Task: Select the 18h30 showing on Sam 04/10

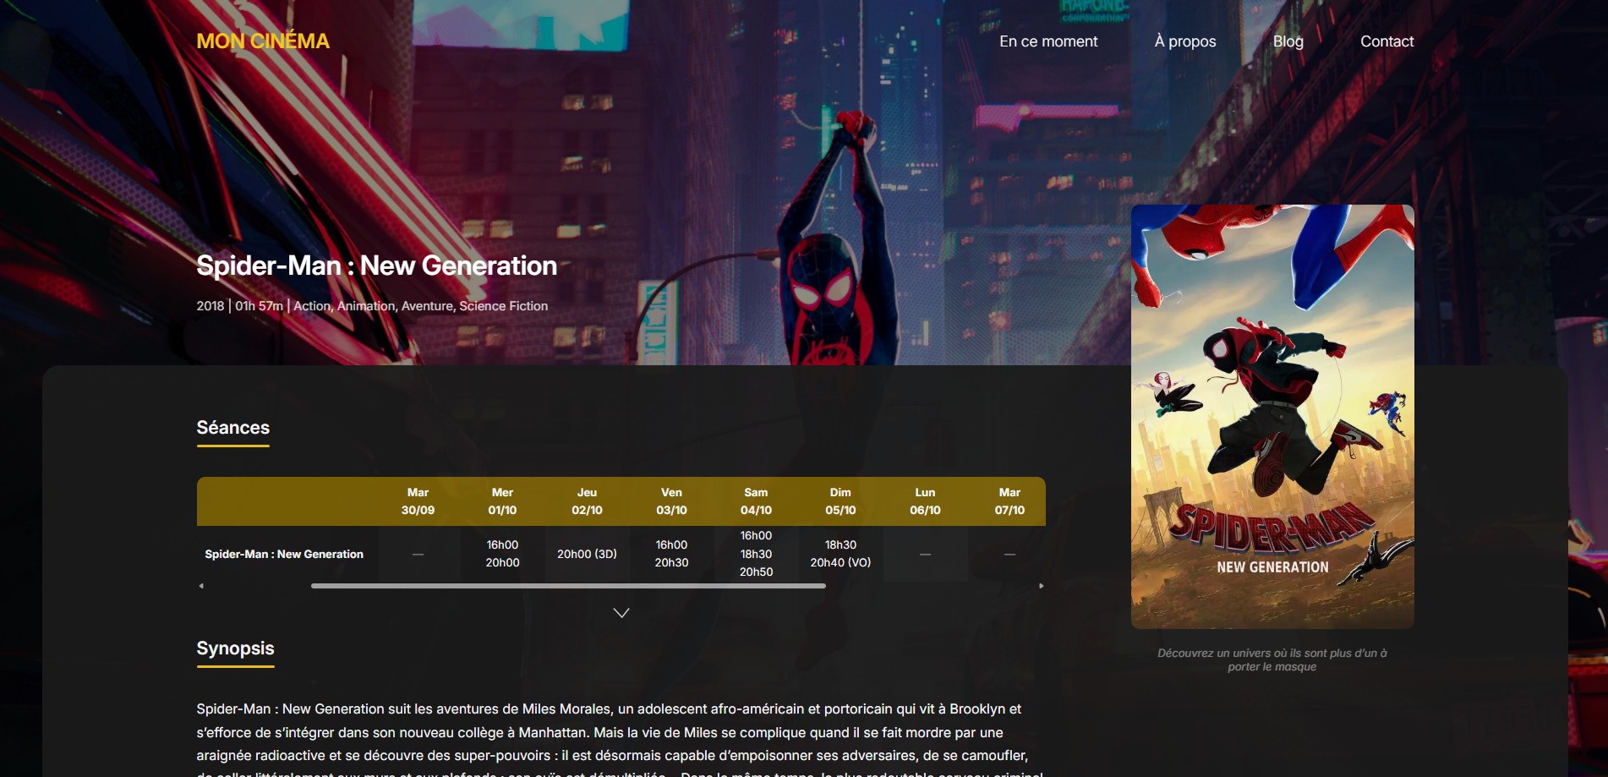Action: (756, 554)
